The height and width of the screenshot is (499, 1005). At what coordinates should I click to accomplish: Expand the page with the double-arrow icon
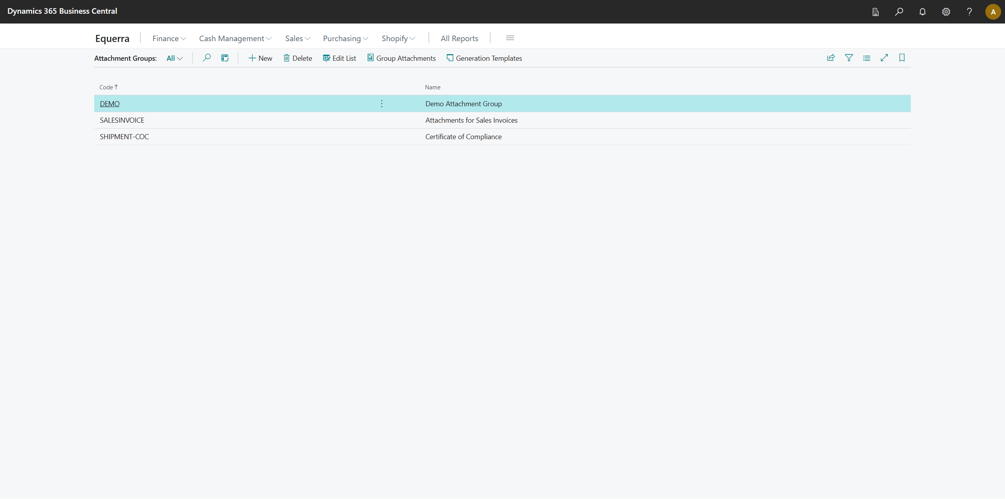884,58
